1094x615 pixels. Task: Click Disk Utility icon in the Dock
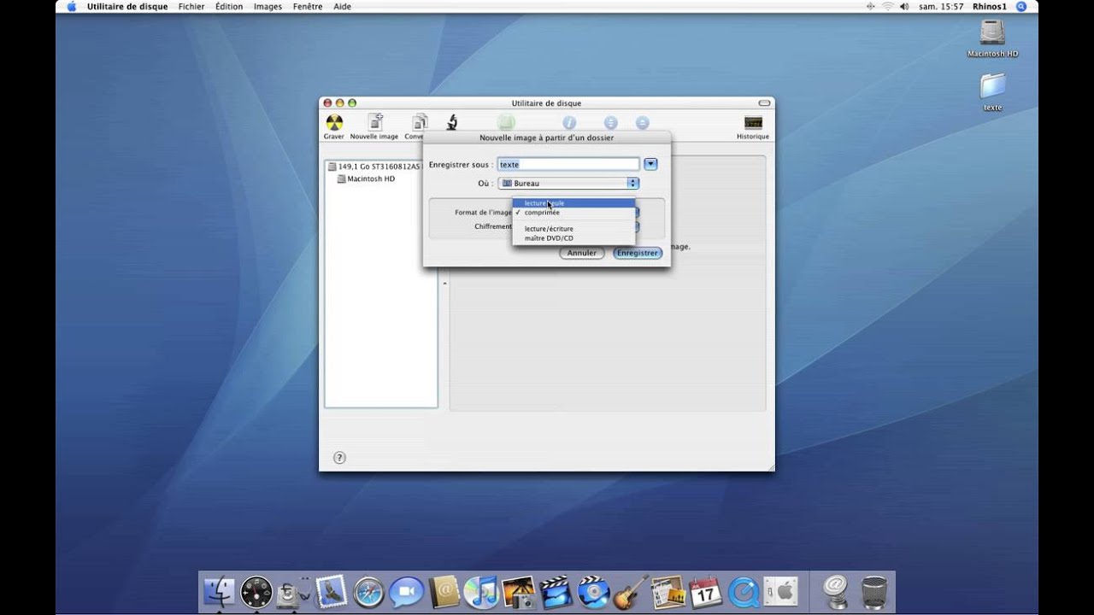293,591
